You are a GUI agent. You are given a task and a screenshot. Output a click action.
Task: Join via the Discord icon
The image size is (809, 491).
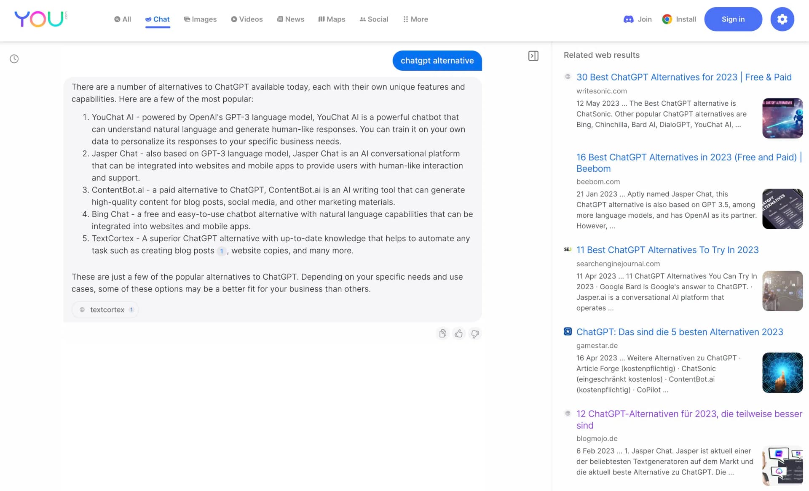point(628,19)
